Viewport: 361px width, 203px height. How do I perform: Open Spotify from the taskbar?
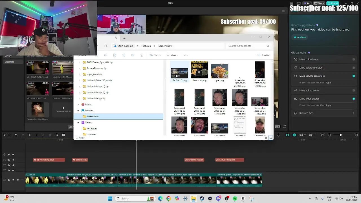pyautogui.click(x=235, y=198)
